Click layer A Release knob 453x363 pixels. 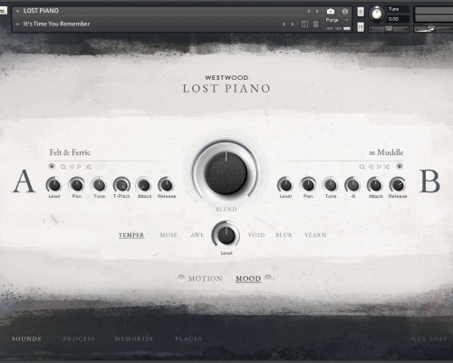coord(167,185)
